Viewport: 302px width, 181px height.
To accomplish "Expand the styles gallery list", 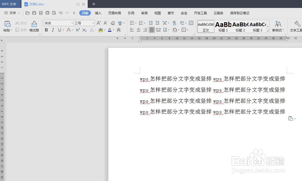I will 268,31.
